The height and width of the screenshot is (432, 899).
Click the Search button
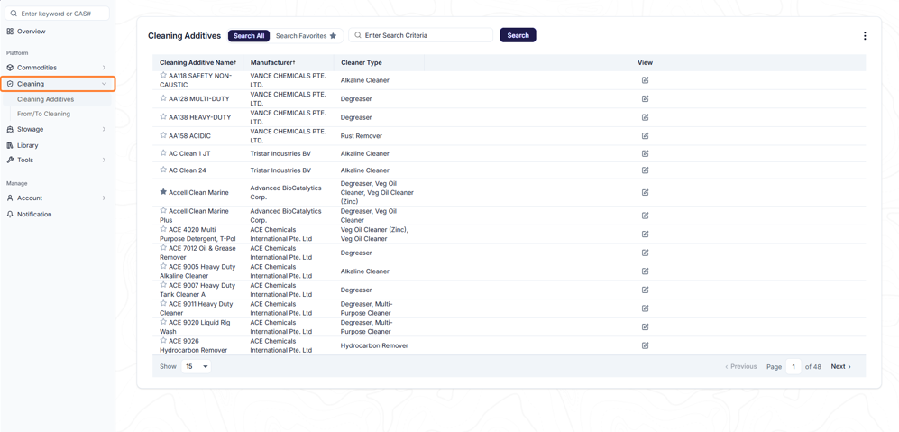click(518, 35)
